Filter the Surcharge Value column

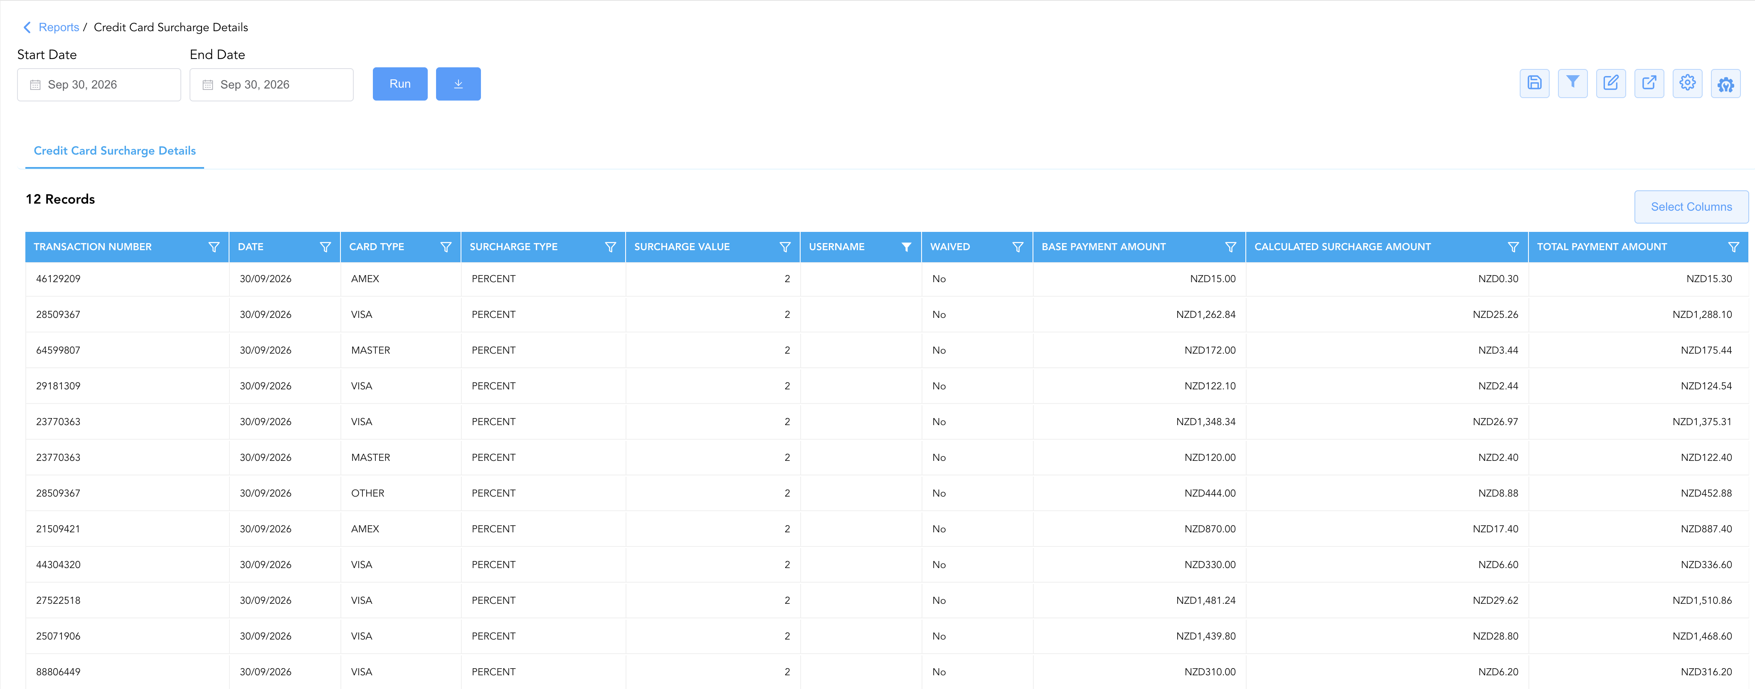(785, 247)
